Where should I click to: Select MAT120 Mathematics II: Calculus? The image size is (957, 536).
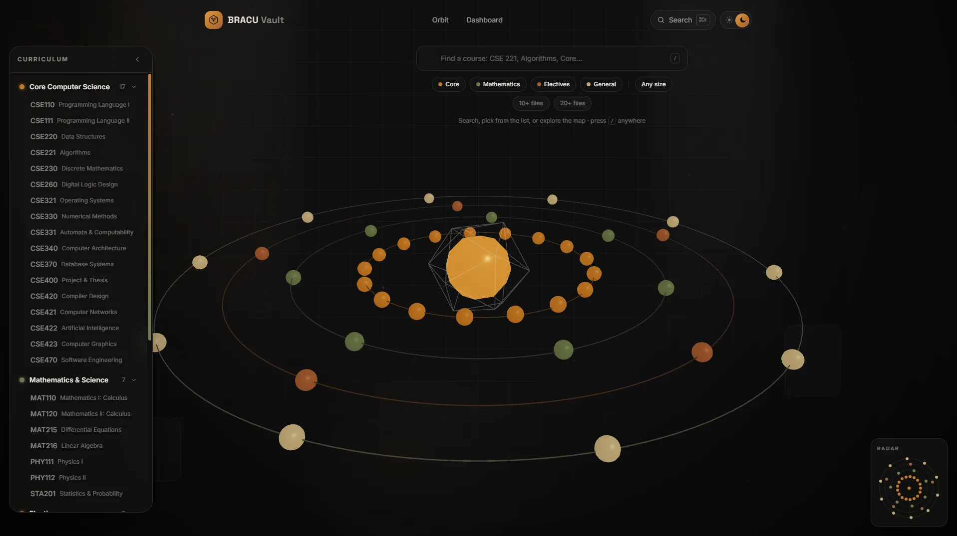pyautogui.click(x=80, y=414)
